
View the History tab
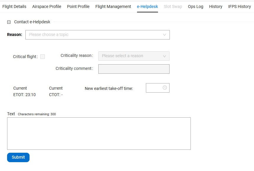(216, 6)
